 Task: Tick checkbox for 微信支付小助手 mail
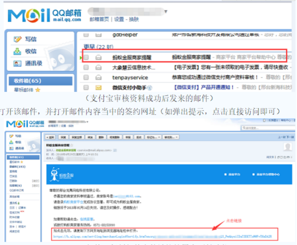[86, 87]
